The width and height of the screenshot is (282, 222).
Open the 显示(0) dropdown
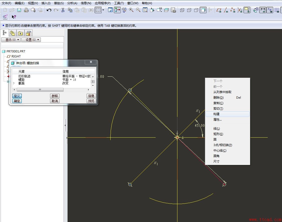(11, 39)
